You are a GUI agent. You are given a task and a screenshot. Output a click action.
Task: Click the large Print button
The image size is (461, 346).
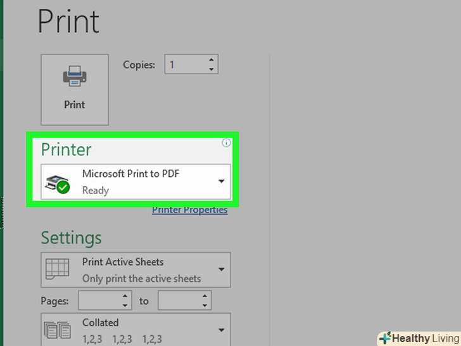(x=75, y=90)
